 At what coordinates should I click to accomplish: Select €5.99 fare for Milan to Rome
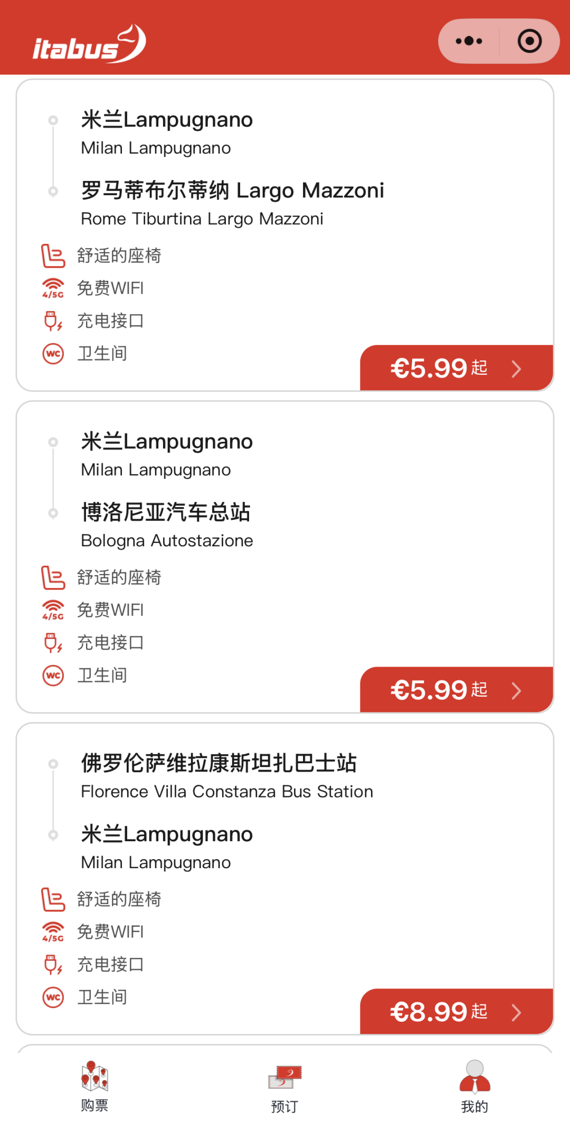pyautogui.click(x=438, y=368)
